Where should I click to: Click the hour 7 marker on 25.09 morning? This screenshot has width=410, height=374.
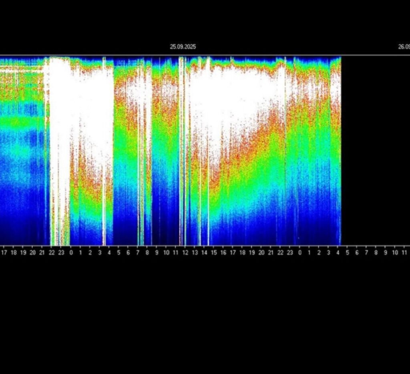138,253
